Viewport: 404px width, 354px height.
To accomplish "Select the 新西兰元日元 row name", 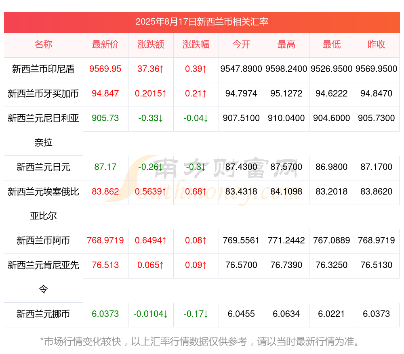I will pyautogui.click(x=43, y=167).
